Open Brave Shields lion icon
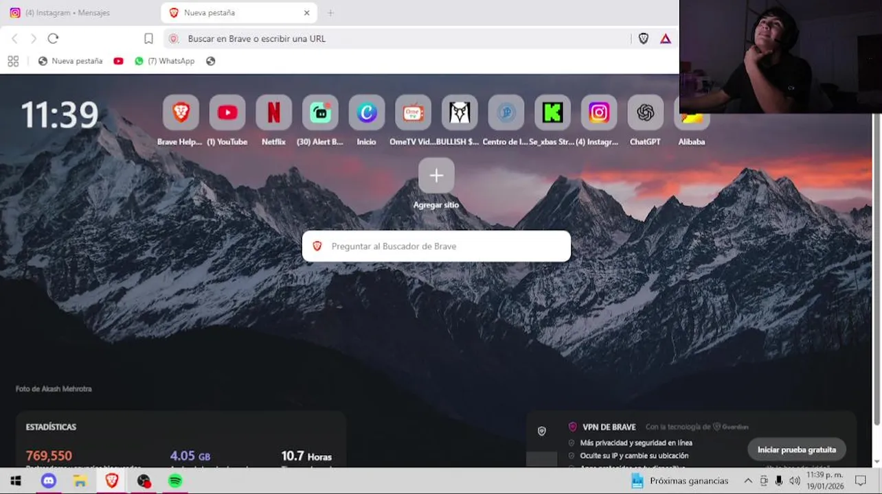The width and height of the screenshot is (882, 494). [644, 39]
